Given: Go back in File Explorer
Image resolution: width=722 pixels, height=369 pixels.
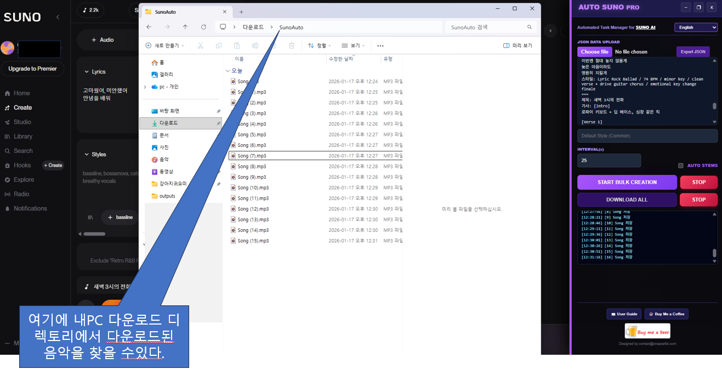Looking at the screenshot, I should (x=149, y=27).
